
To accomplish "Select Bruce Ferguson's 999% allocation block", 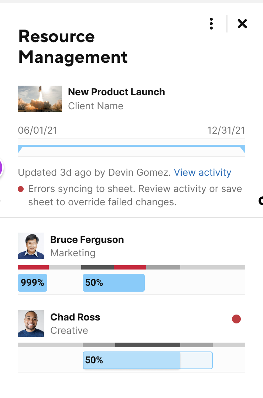I will point(33,283).
